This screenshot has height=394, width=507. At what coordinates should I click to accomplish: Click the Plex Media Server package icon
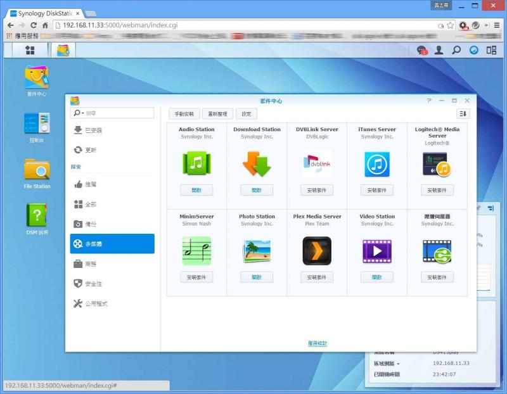point(317,251)
